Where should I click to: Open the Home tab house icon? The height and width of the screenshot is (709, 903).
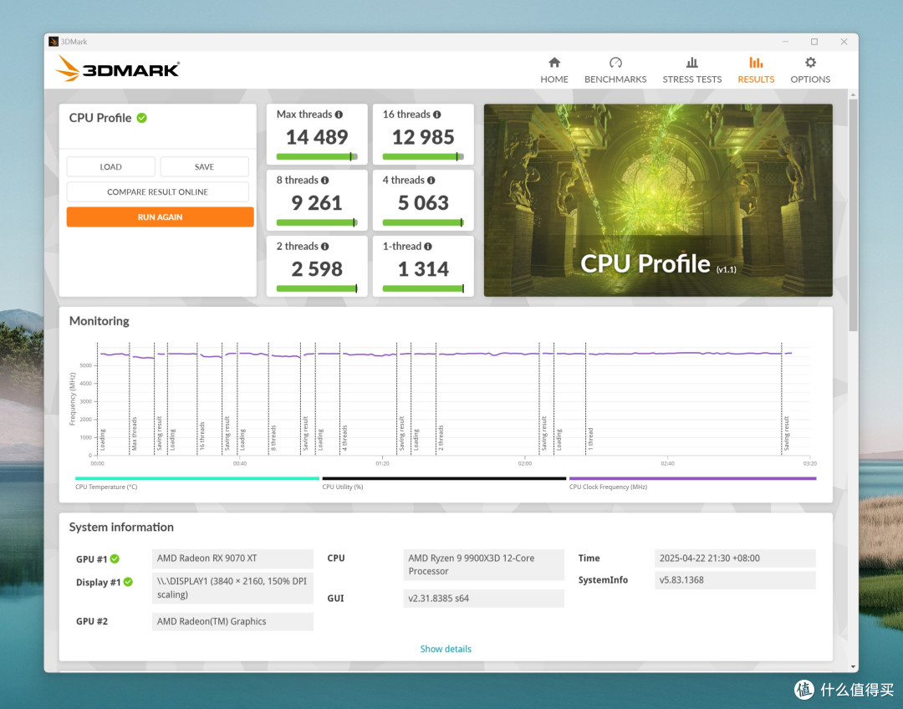click(x=554, y=62)
